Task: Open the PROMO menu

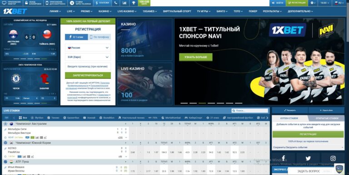Action: pyautogui.click(x=87, y=11)
